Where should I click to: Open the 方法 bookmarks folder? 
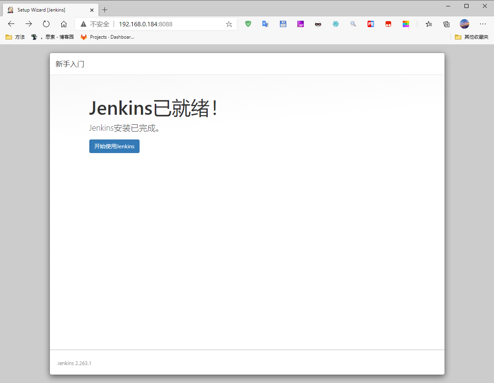pos(15,37)
